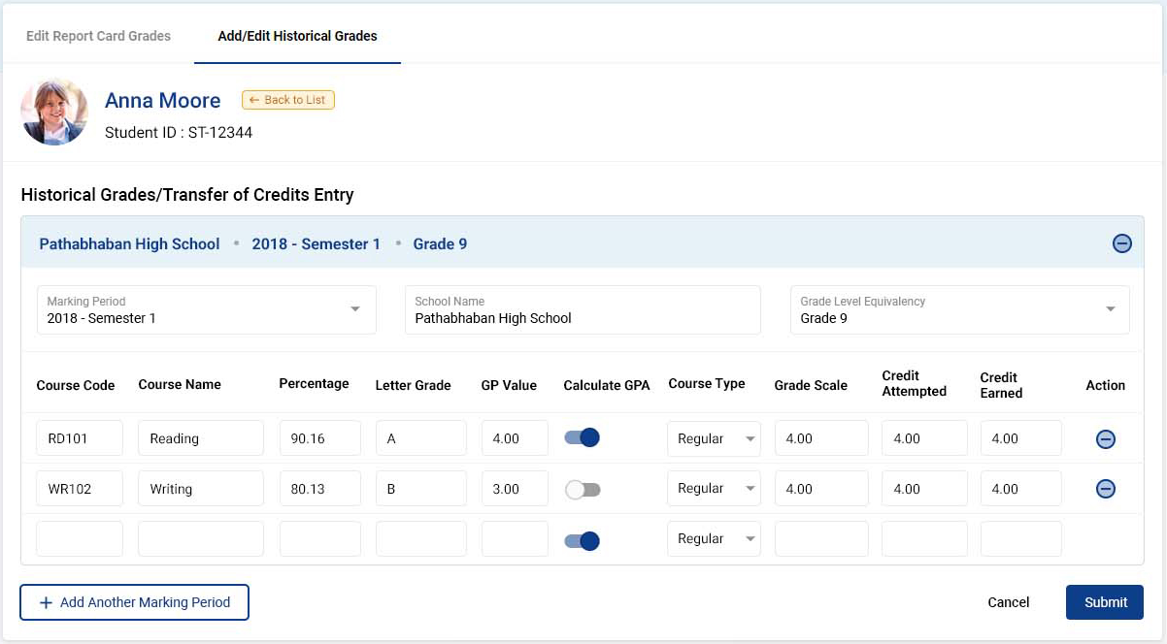1167x644 pixels.
Task: Remove the Reading course row
Action: click(1105, 439)
